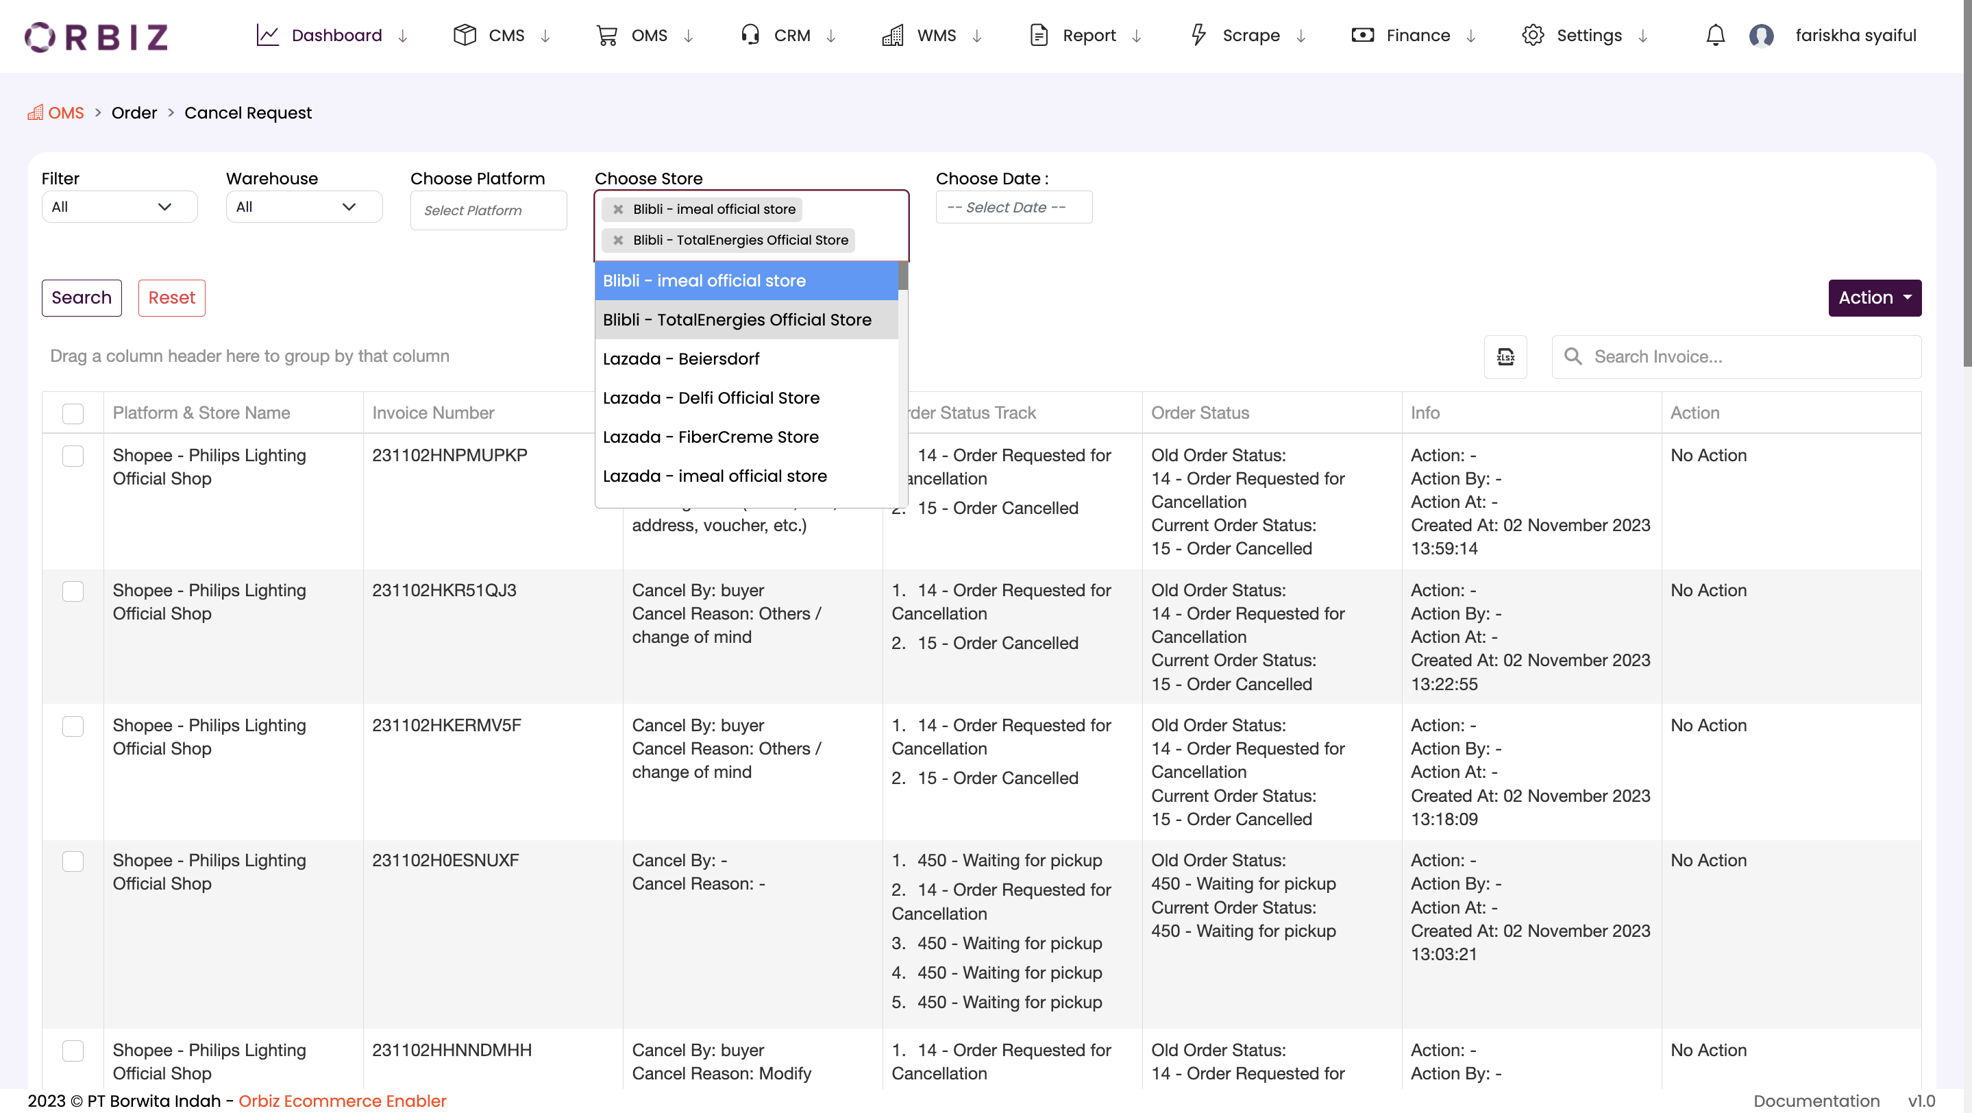Toggle the select-all header checkbox

coord(73,413)
